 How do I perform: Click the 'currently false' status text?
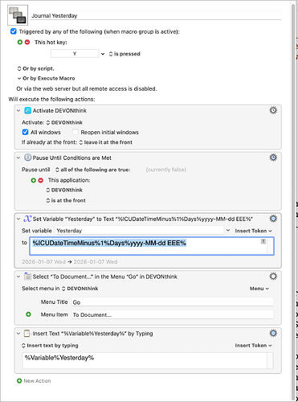click(165, 170)
